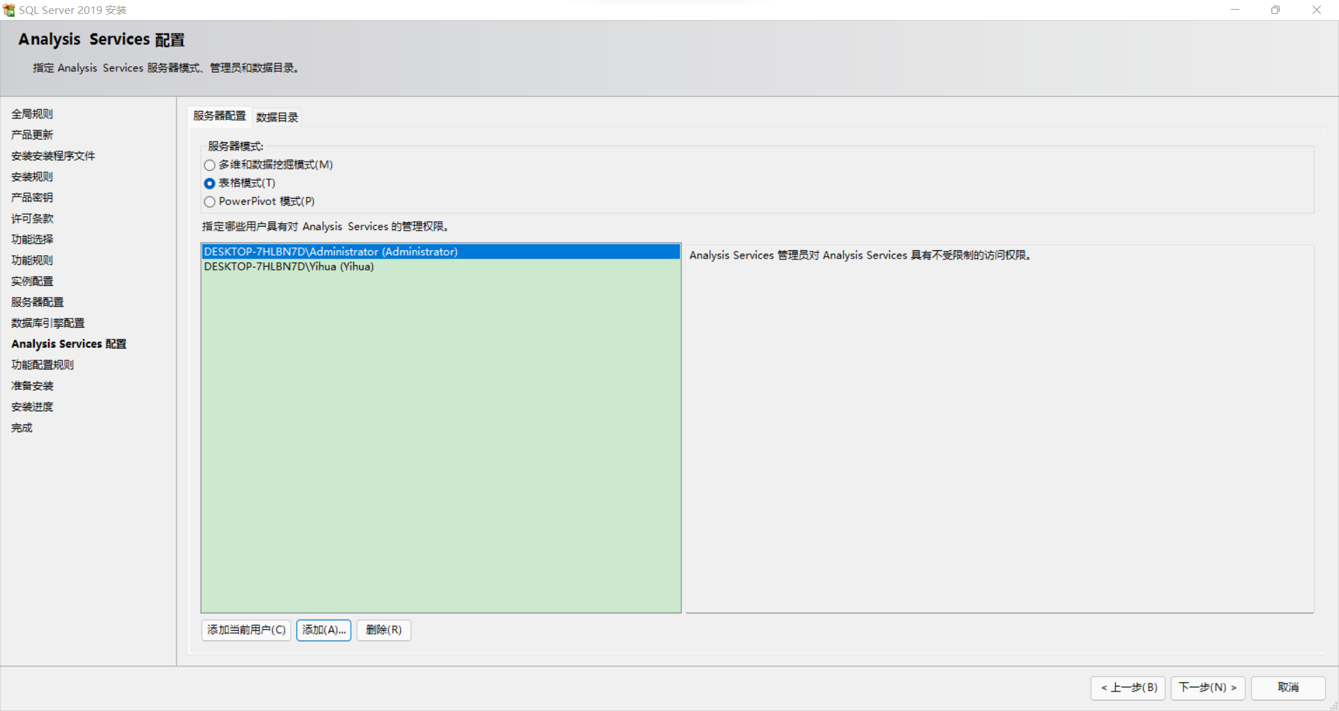Click 实例配置 step in sidebar
Viewport: 1339px width, 711px height.
pyautogui.click(x=32, y=281)
